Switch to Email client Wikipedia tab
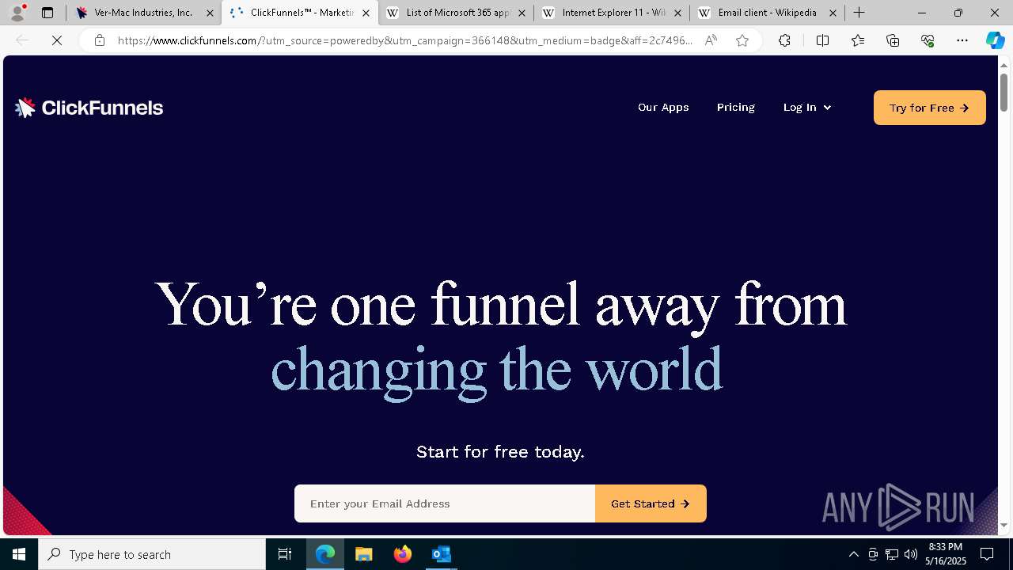1013x570 pixels. coord(767,13)
